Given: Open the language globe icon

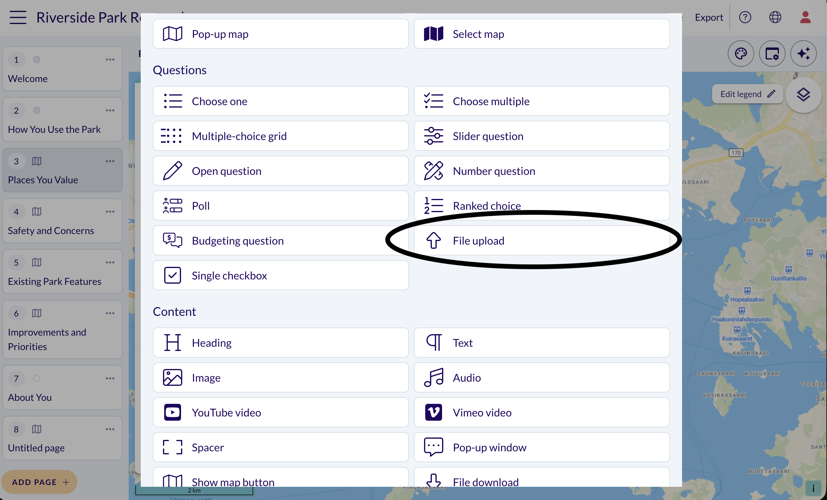Looking at the screenshot, I should click(x=775, y=17).
